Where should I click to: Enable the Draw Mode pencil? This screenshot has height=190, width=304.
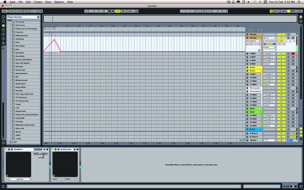point(137,11)
